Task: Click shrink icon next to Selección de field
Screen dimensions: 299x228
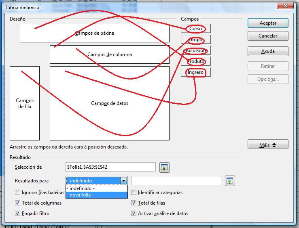Action: (164, 167)
